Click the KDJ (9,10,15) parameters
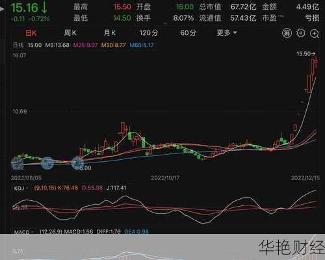The image size is (325, 260). click(45, 188)
